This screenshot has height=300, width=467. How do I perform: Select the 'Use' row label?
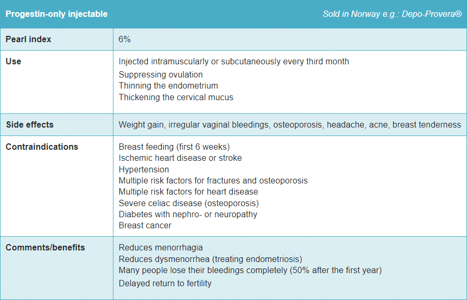click(14, 62)
